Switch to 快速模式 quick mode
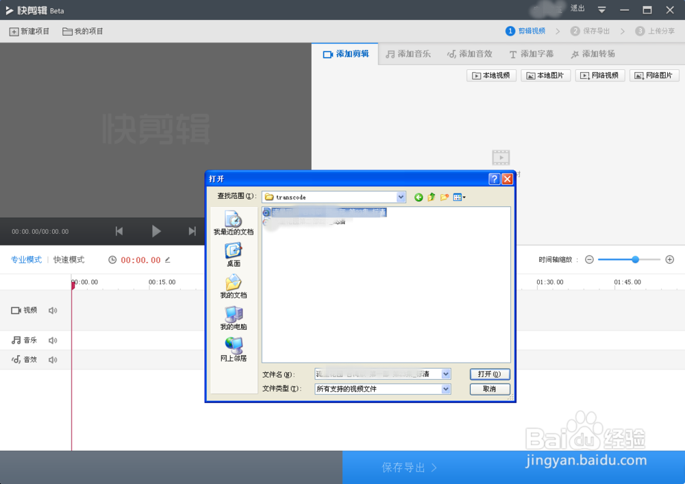Screen dimensions: 685x484 (x=69, y=260)
